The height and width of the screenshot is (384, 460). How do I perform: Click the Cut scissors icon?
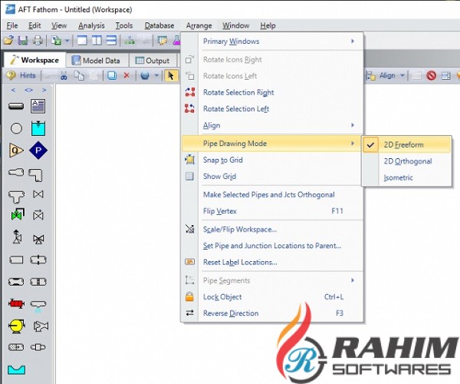[x=64, y=75]
